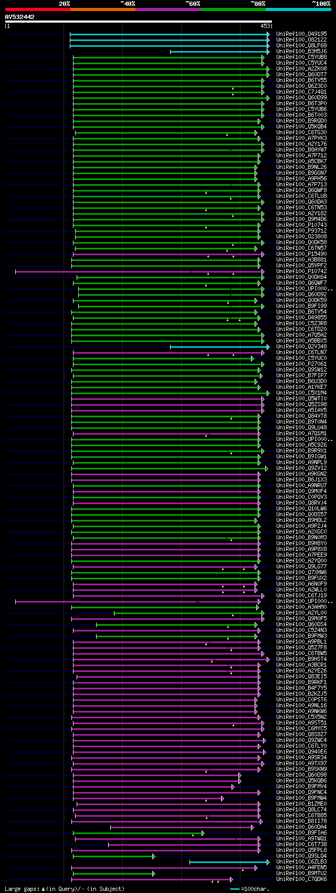The height and width of the screenshot is (893, 336).
Task: Open the UniRef100_Q8LF68 hit label
Action: [301, 46]
